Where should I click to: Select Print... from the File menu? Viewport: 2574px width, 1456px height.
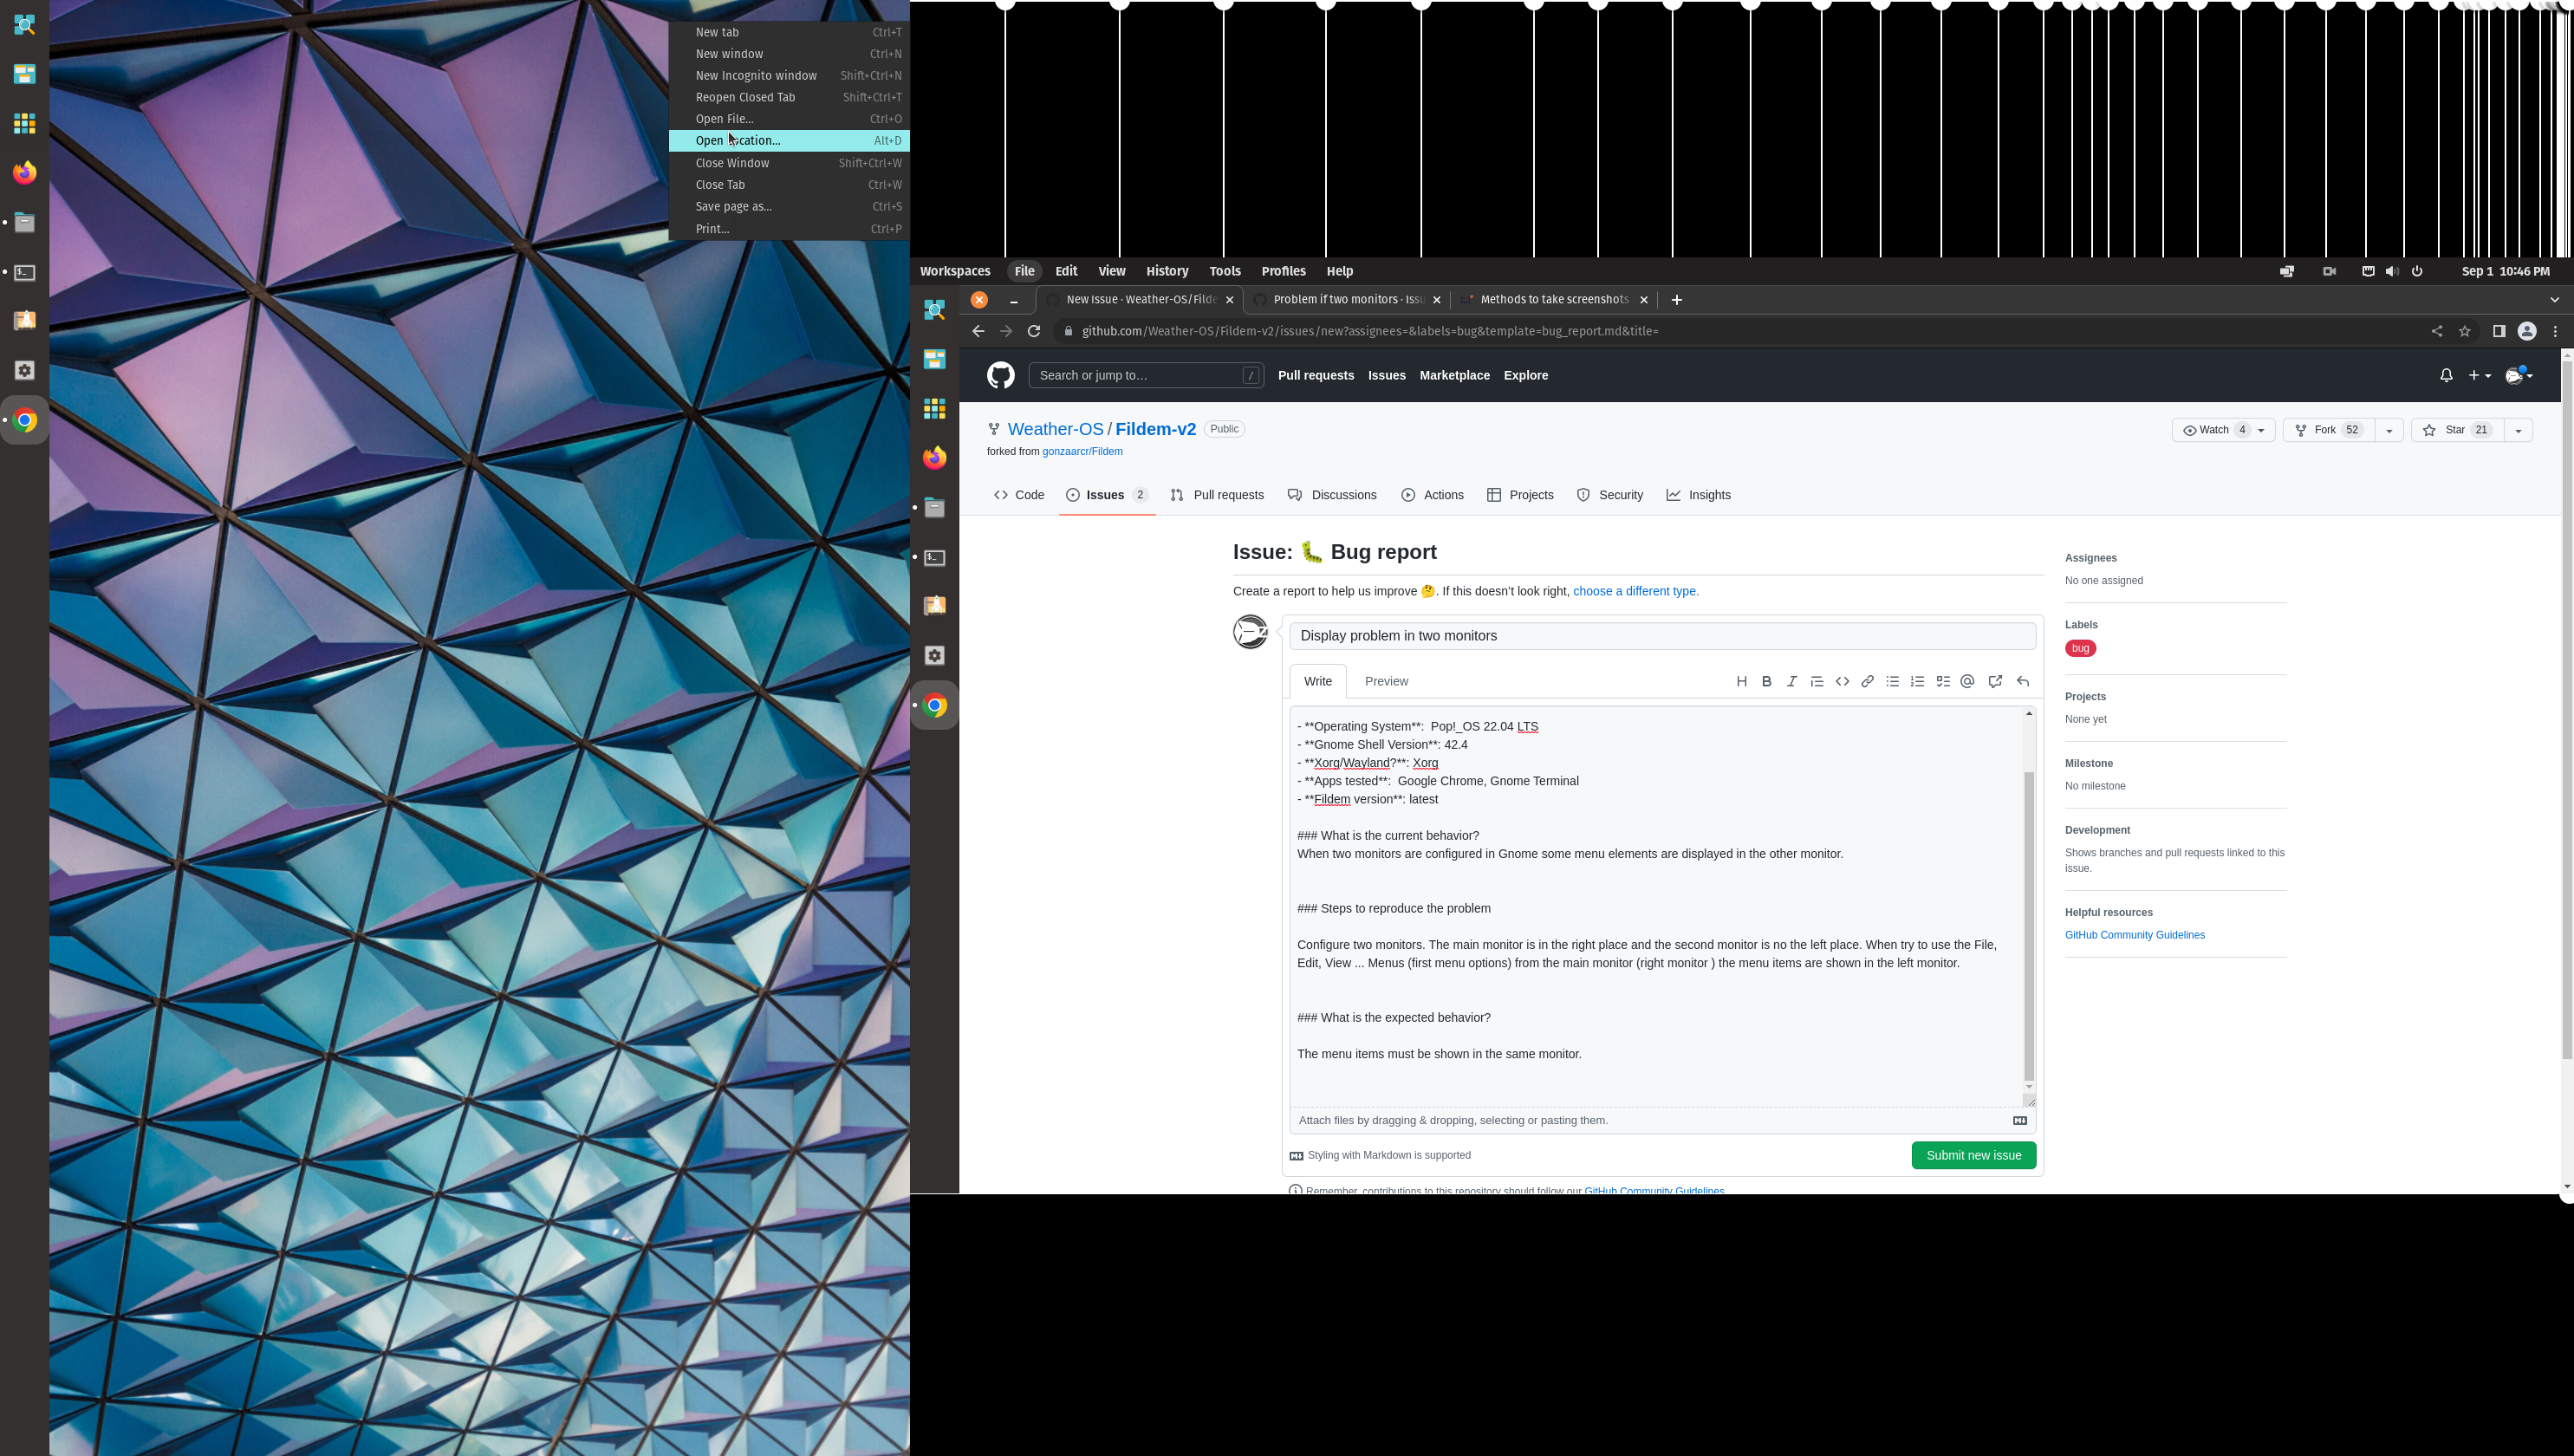coord(789,229)
